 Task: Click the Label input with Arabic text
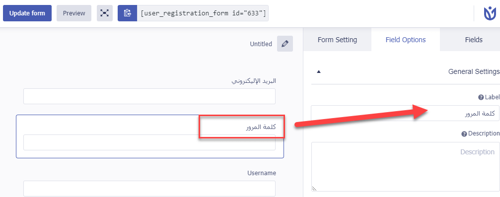pyautogui.click(x=405, y=113)
